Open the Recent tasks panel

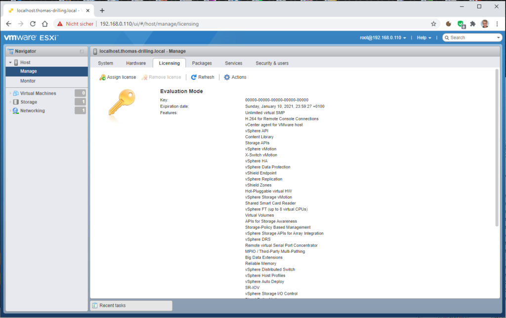[131, 306]
